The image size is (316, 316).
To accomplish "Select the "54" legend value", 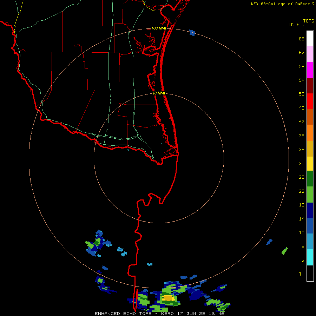I will pyautogui.click(x=302, y=80).
